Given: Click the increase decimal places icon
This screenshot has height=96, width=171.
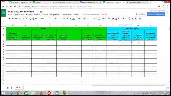Looking at the screenshot, I should click(x=33, y=19).
